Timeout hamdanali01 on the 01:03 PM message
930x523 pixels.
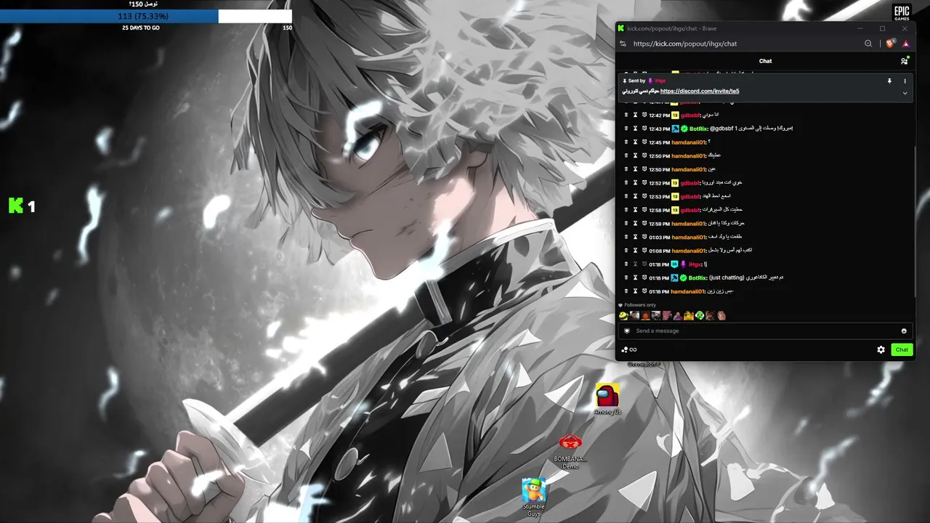point(635,237)
